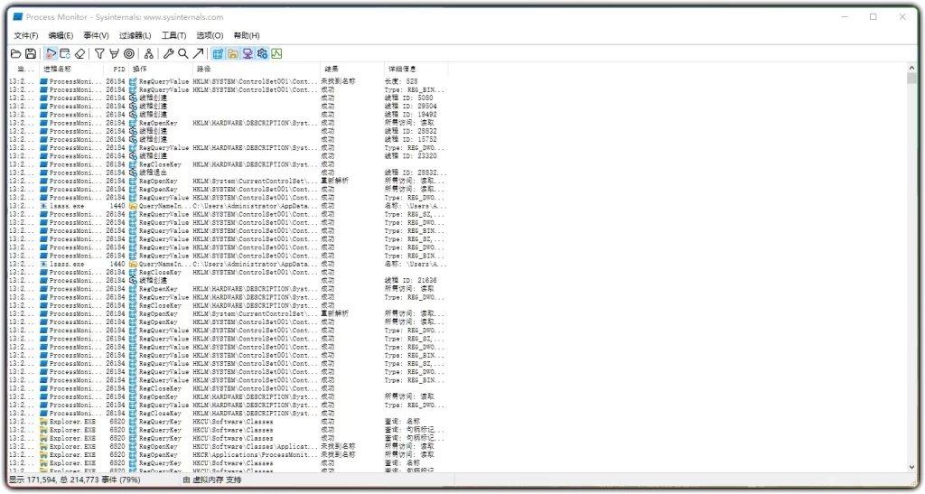Maximize the Process Monitor window
This screenshot has height=494, width=925.
pos(874,17)
